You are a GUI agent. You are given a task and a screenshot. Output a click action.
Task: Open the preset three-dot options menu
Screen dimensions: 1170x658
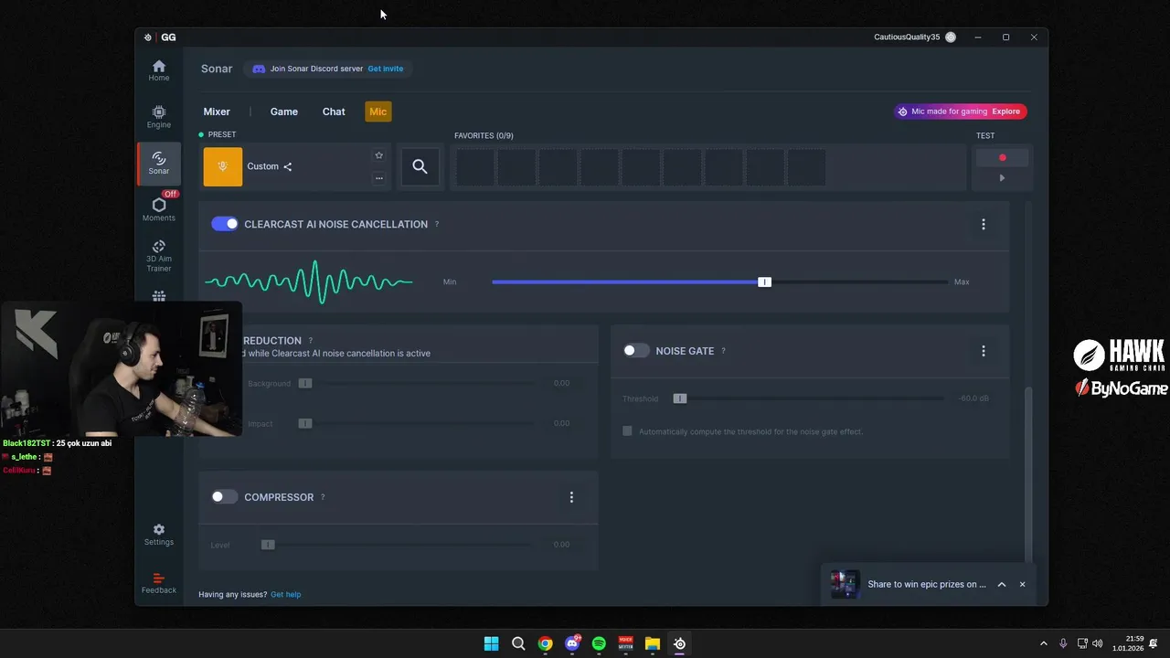tap(378, 178)
